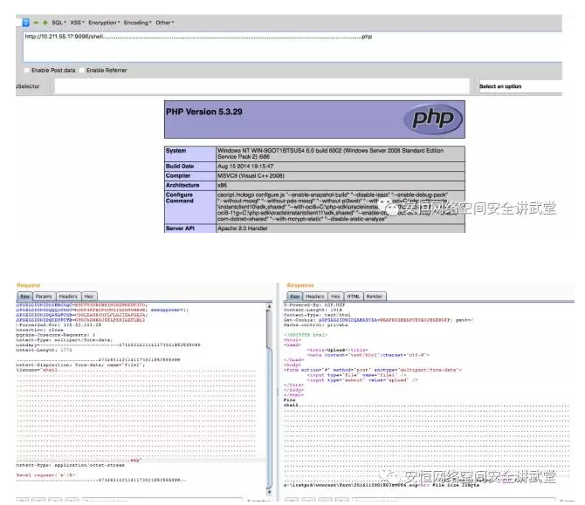The height and width of the screenshot is (505, 585).
Task: Click the 'System' row label
Action: point(175,151)
